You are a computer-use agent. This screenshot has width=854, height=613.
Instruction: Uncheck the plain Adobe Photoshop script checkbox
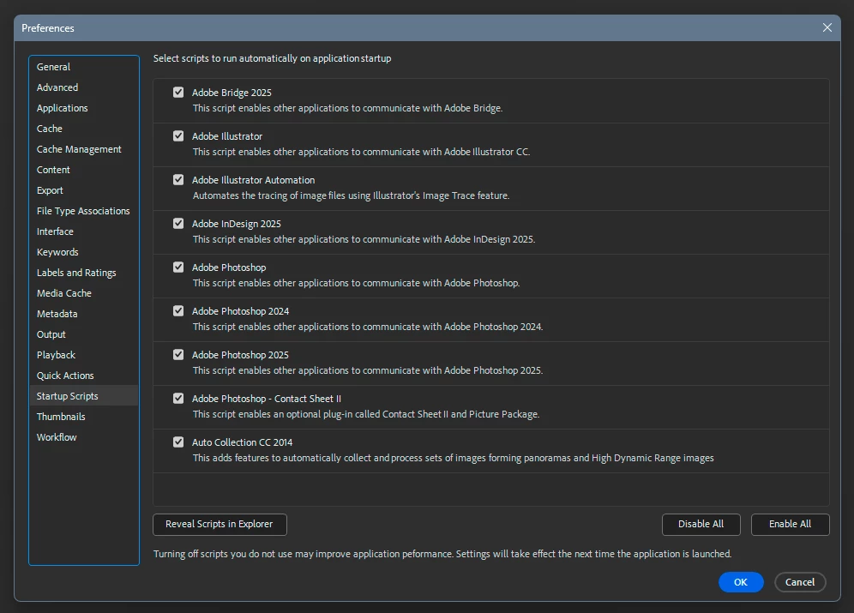click(x=178, y=267)
